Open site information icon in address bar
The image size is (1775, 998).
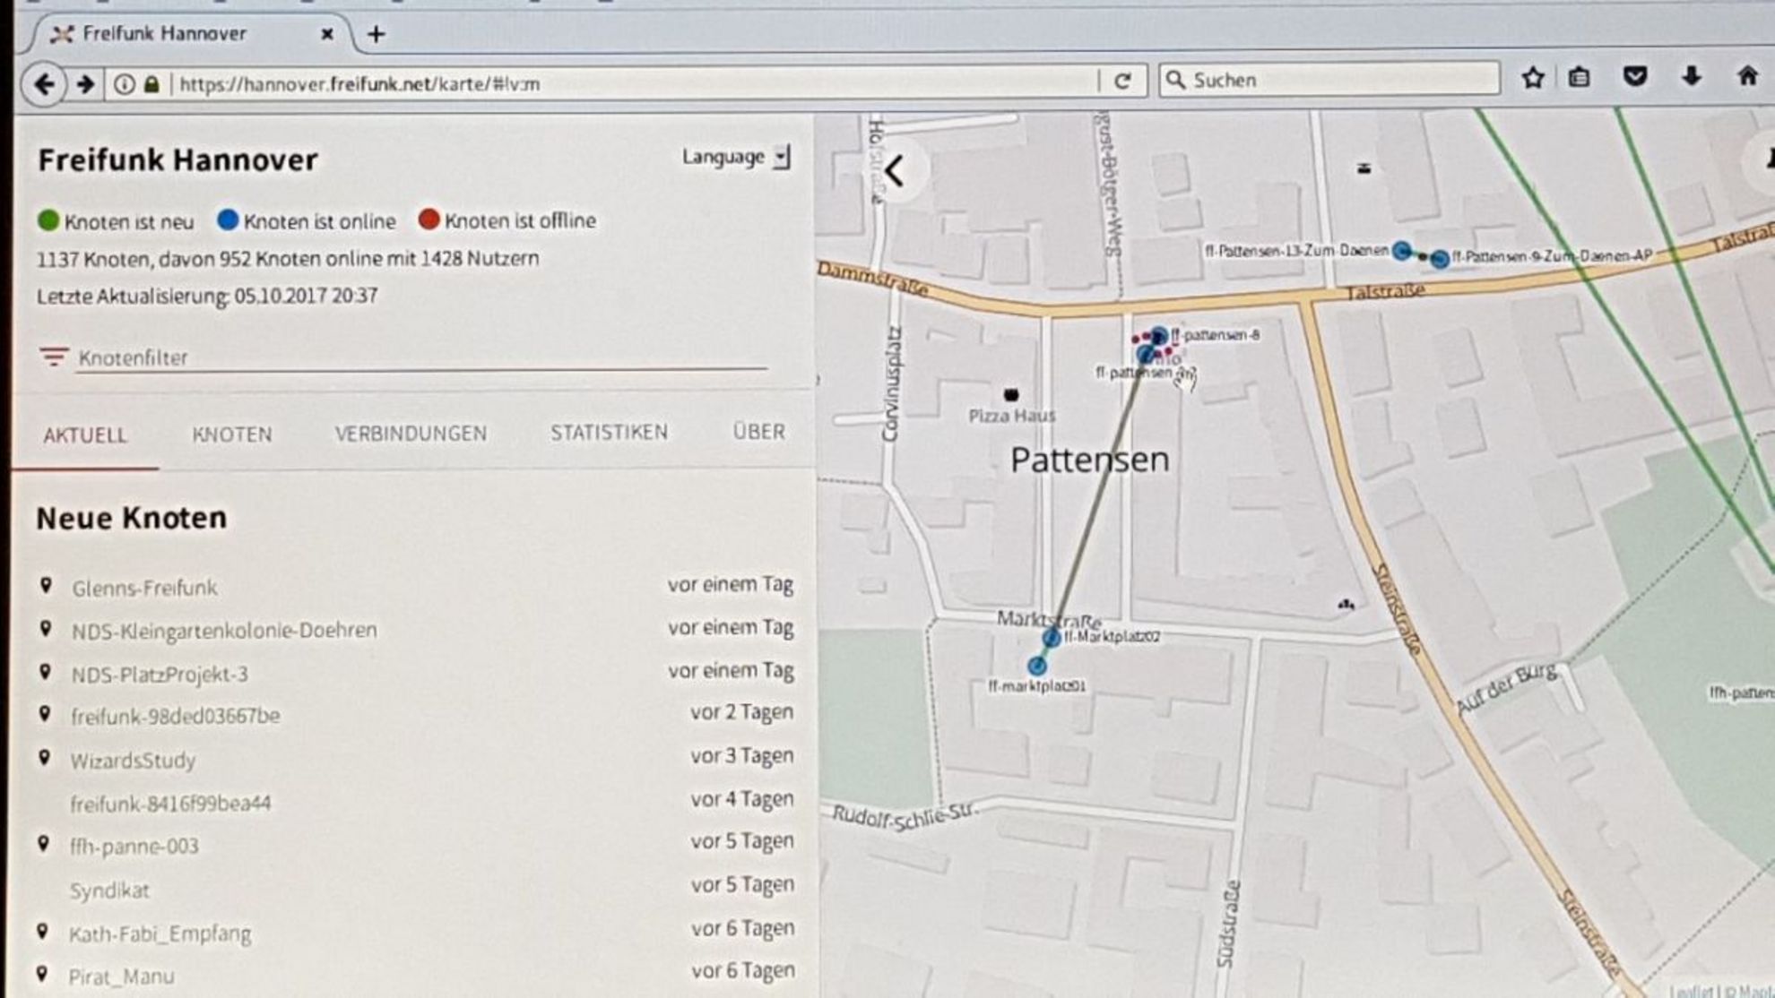coord(125,84)
